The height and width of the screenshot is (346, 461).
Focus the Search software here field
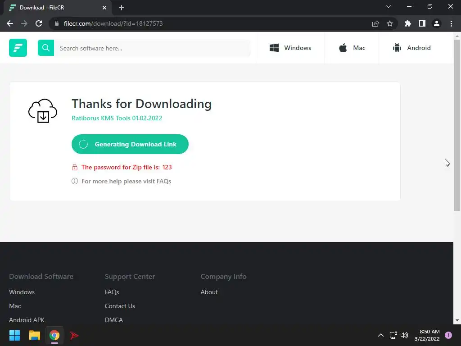(152, 48)
